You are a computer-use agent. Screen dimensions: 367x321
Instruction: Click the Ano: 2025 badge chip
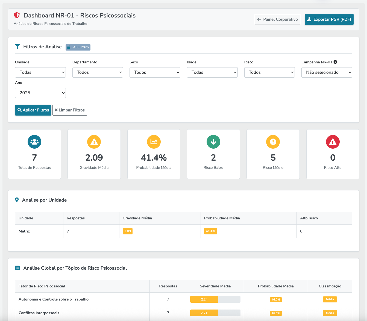coord(78,47)
